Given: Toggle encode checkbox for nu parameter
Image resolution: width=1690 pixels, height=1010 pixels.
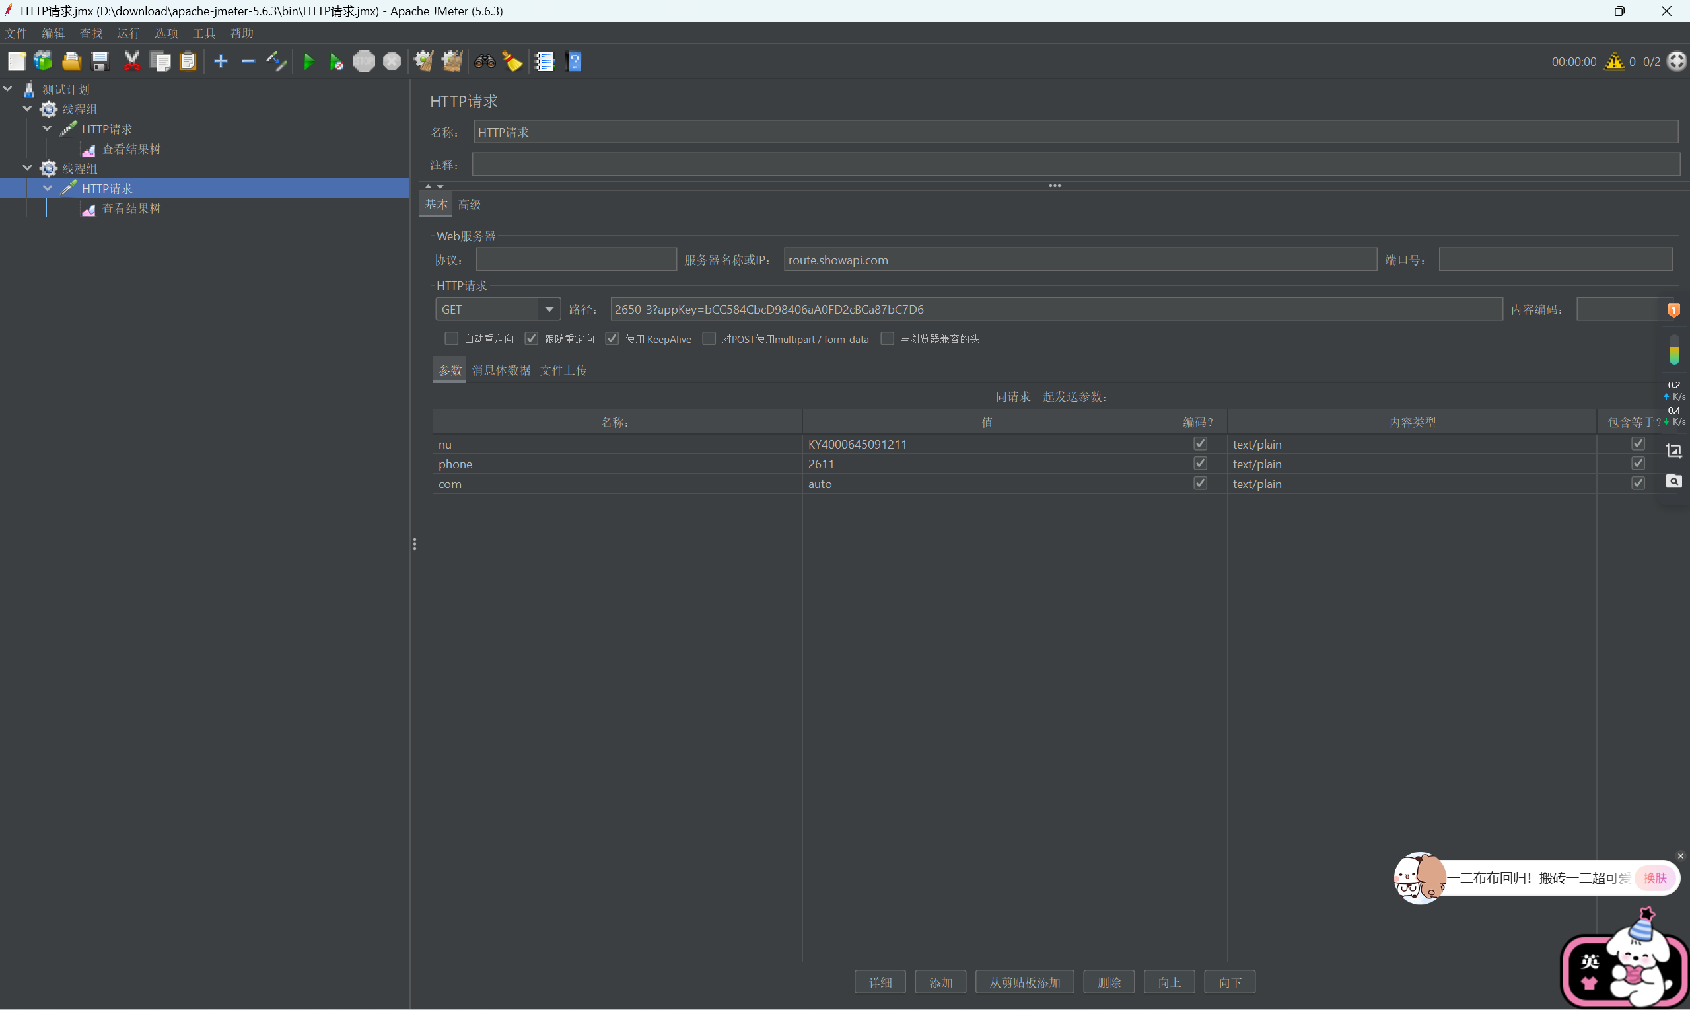Looking at the screenshot, I should pyautogui.click(x=1200, y=444).
